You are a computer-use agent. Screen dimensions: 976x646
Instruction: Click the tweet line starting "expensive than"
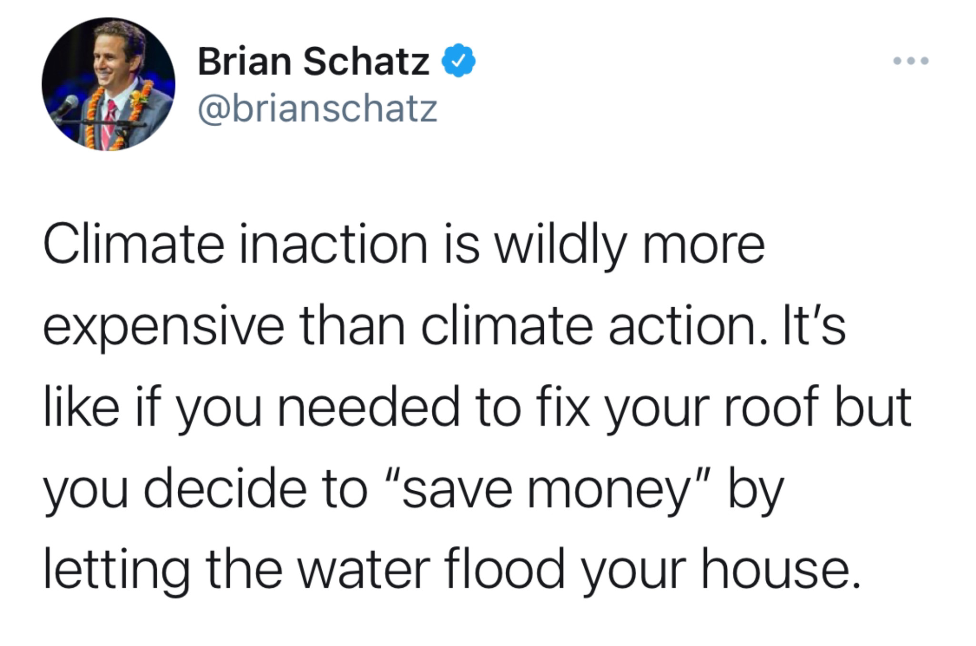pos(444,329)
